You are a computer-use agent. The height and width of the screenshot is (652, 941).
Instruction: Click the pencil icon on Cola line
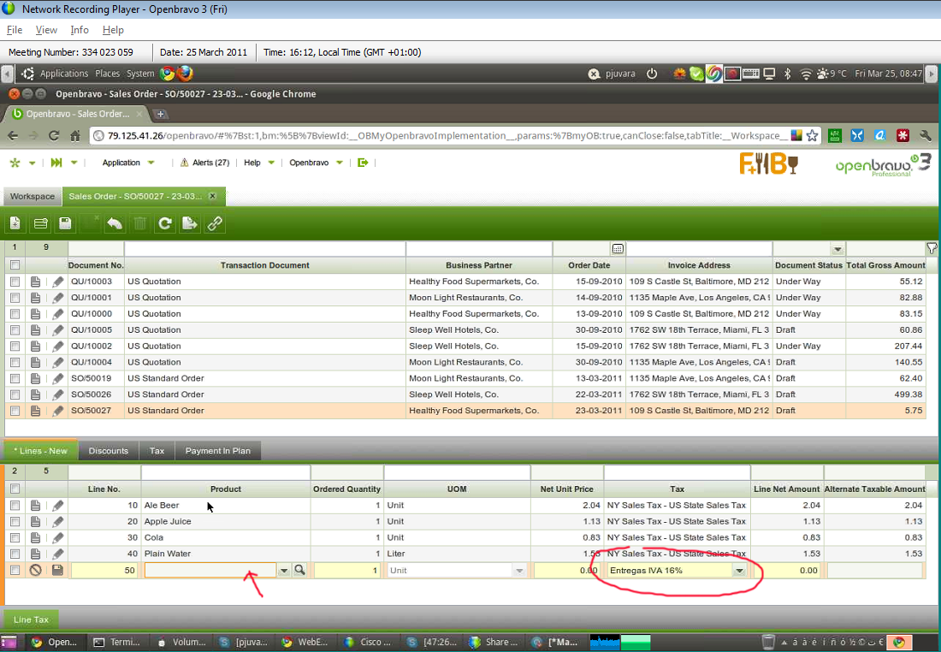point(57,538)
